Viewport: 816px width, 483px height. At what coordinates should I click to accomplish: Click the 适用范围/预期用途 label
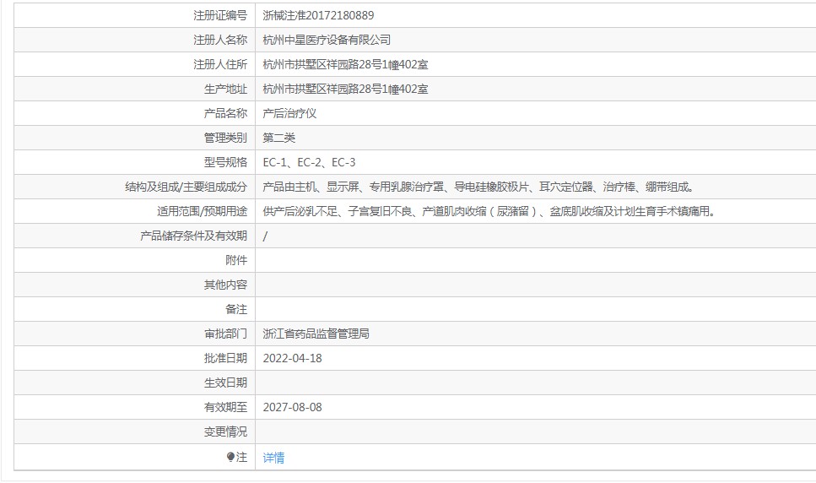click(x=202, y=211)
